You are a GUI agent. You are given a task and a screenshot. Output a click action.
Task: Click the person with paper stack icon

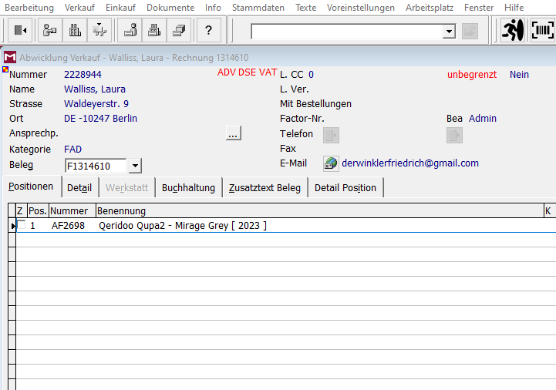click(130, 31)
